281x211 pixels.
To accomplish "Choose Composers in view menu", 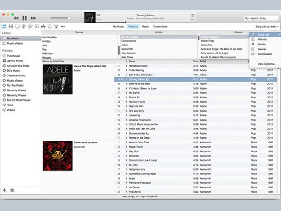I will coord(265,54).
